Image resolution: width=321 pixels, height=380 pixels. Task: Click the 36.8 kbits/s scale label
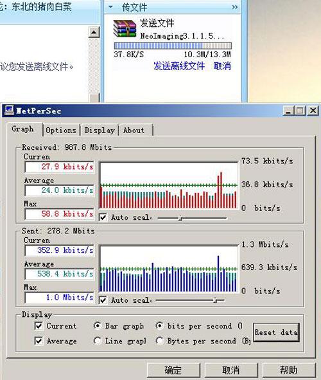pyautogui.click(x=267, y=185)
